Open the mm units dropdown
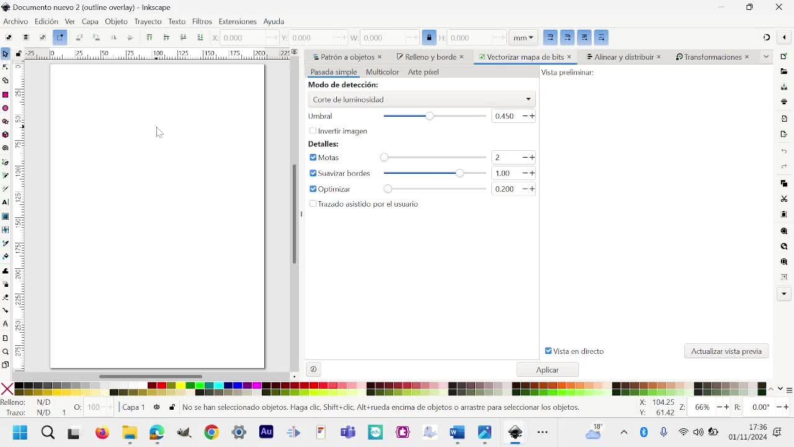Viewport: 794px width, 447px height. (523, 38)
